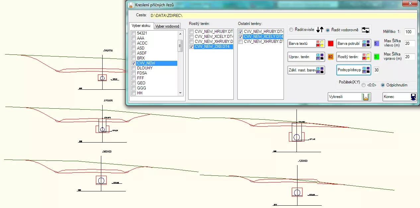This screenshot has width=420, height=208.
Task: Click the horizontal sort arrows icon
Action: click(366, 30)
